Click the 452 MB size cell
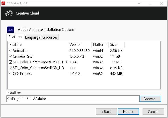 [x=116, y=74]
